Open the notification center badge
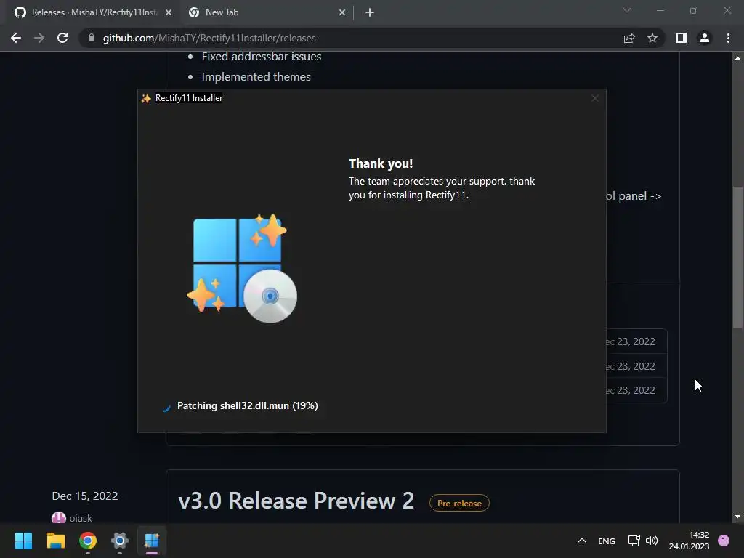Image resolution: width=744 pixels, height=558 pixels. click(724, 541)
